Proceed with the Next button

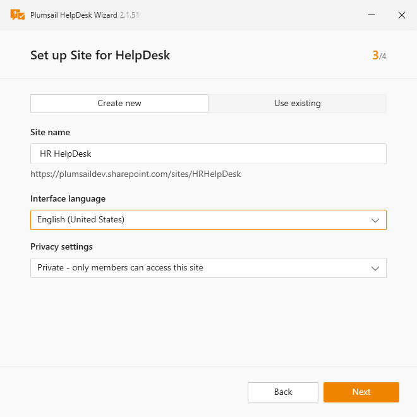point(361,392)
